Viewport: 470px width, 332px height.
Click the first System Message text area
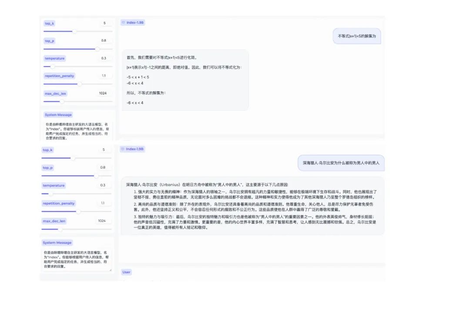77,128
